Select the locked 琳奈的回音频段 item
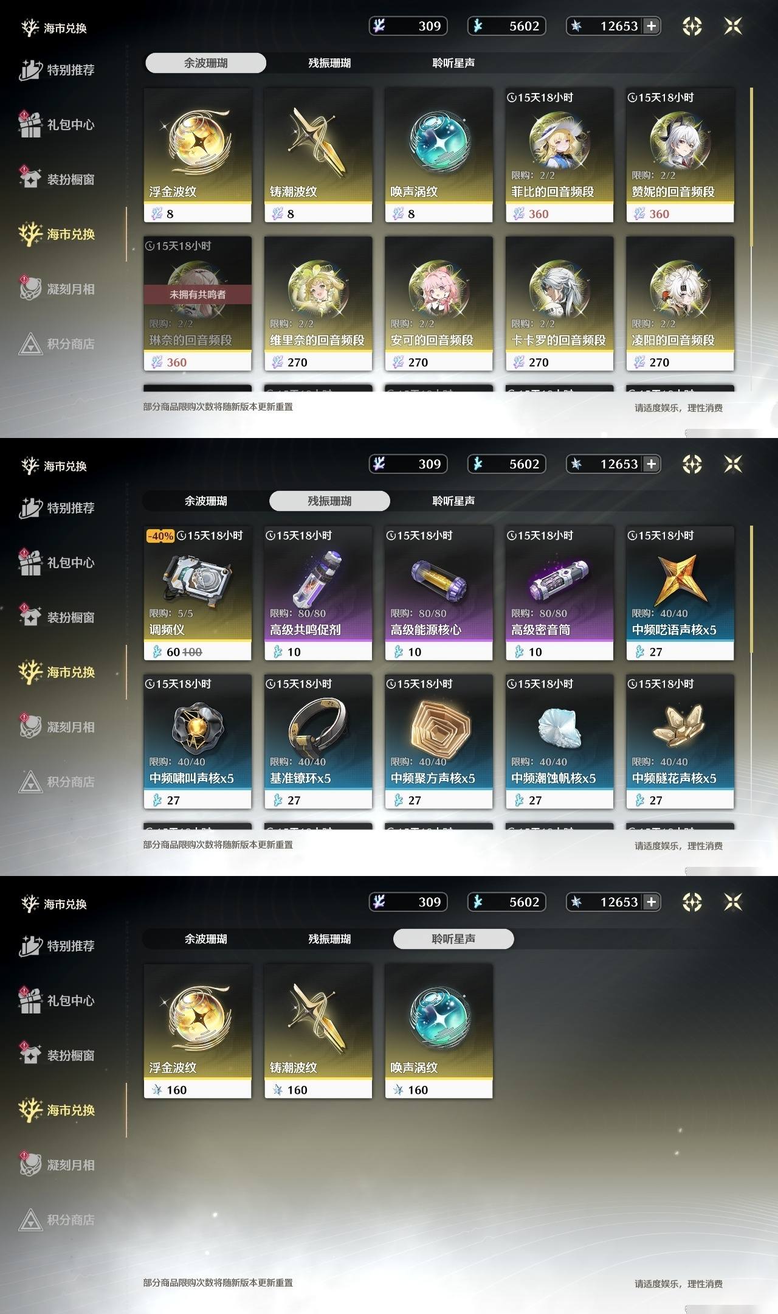Screen dimensions: 778x1314 (198, 304)
